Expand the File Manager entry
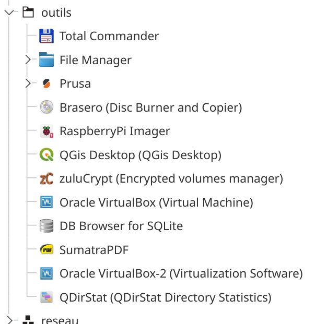The height and width of the screenshot is (324, 327). click(28, 60)
